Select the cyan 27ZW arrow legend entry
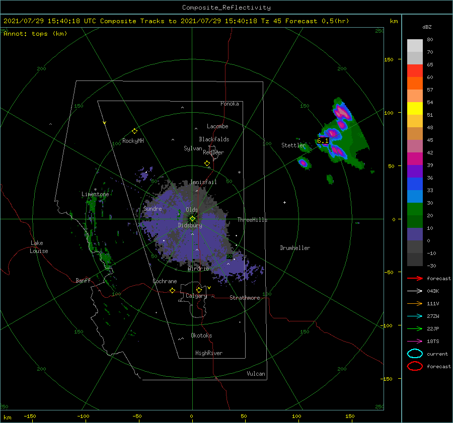 tap(415, 316)
